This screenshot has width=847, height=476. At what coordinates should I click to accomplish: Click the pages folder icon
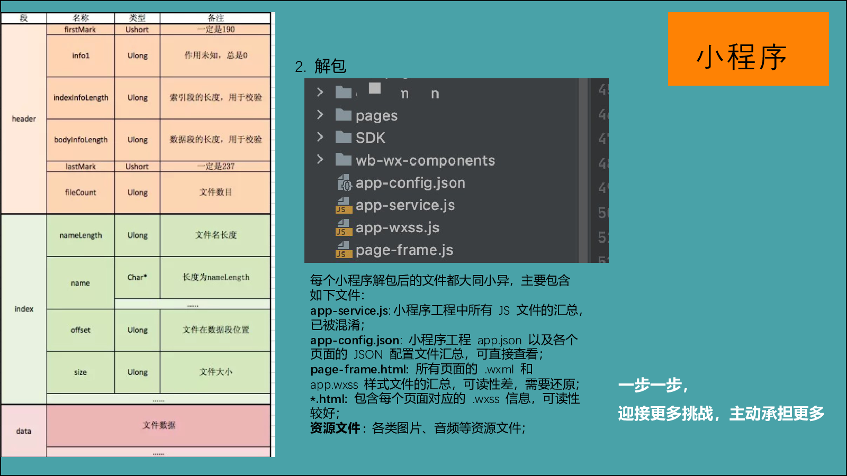pyautogui.click(x=344, y=115)
